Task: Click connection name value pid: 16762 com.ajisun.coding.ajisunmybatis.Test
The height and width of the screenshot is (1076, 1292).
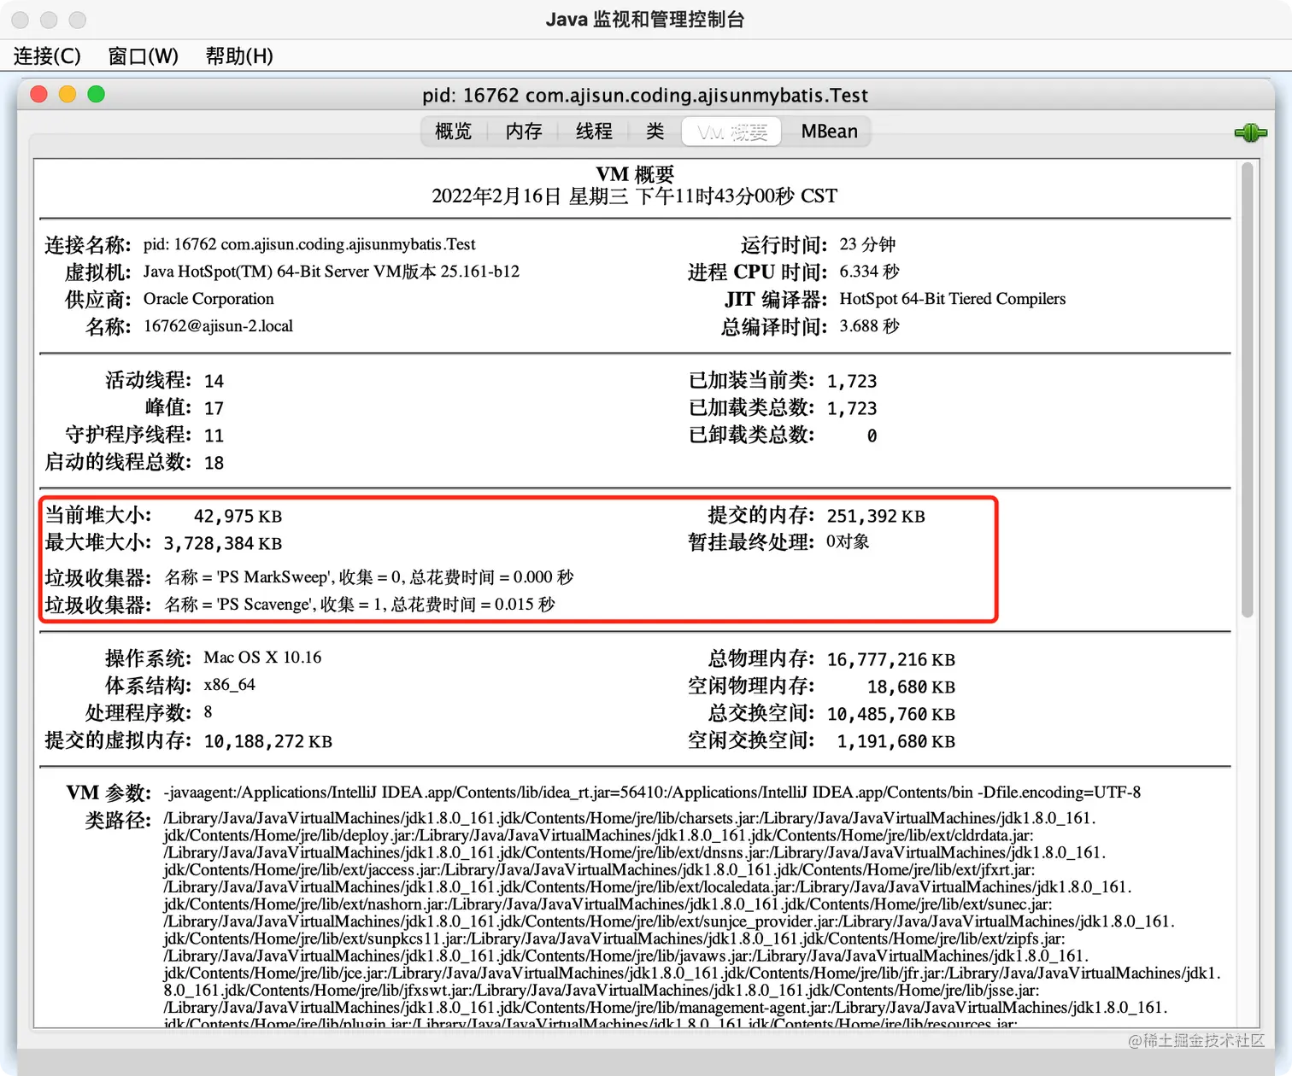Action: 309,244
